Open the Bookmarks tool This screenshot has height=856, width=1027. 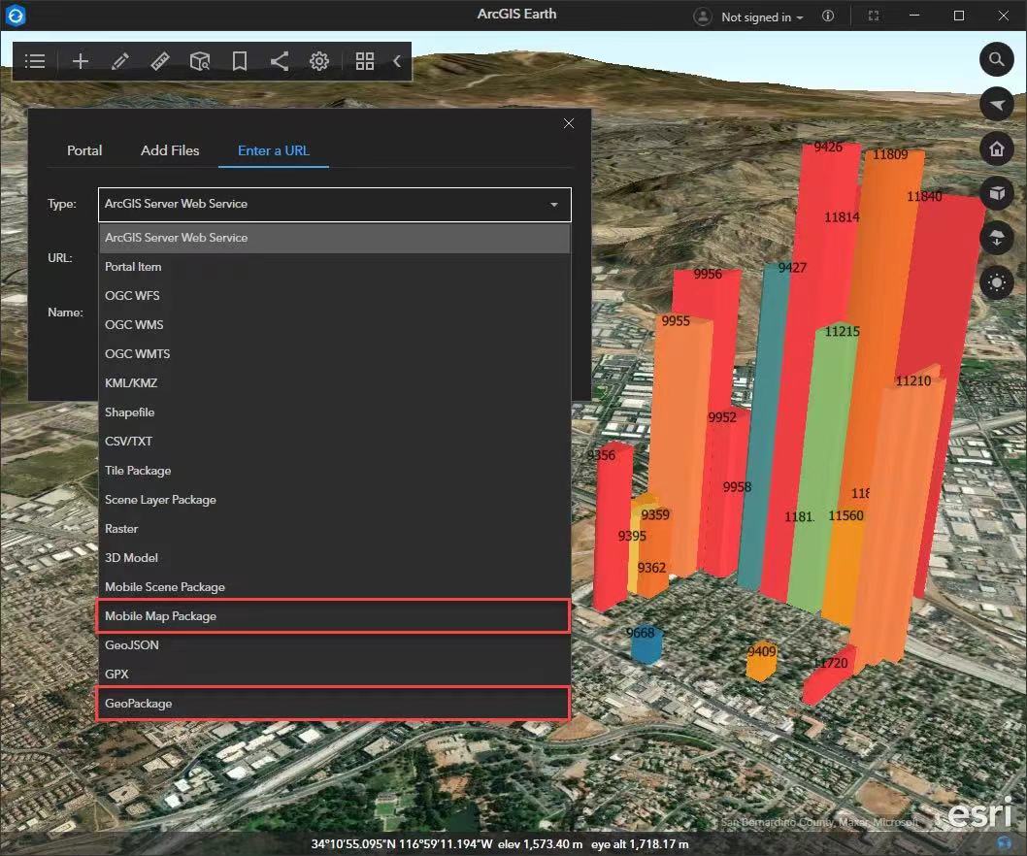coord(240,61)
